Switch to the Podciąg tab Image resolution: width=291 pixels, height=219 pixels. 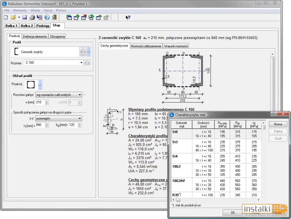tap(43, 26)
